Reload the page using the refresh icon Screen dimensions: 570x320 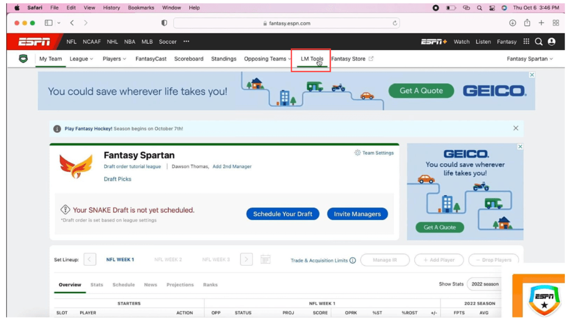point(395,23)
